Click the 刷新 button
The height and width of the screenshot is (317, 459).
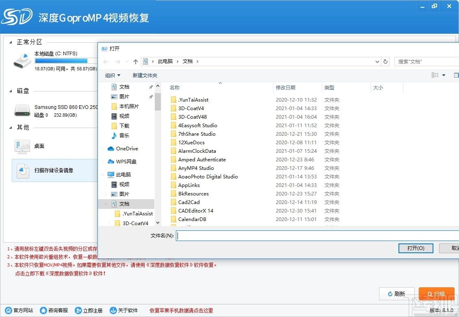coord(396,294)
